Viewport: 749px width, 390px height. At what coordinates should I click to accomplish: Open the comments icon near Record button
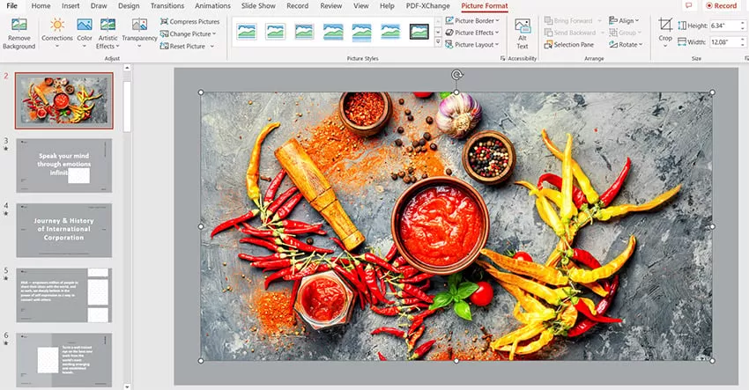(x=689, y=6)
